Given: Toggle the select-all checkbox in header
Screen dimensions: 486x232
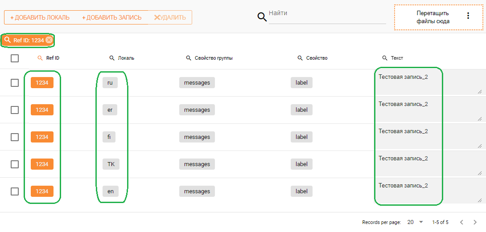Looking at the screenshot, I should [15, 58].
